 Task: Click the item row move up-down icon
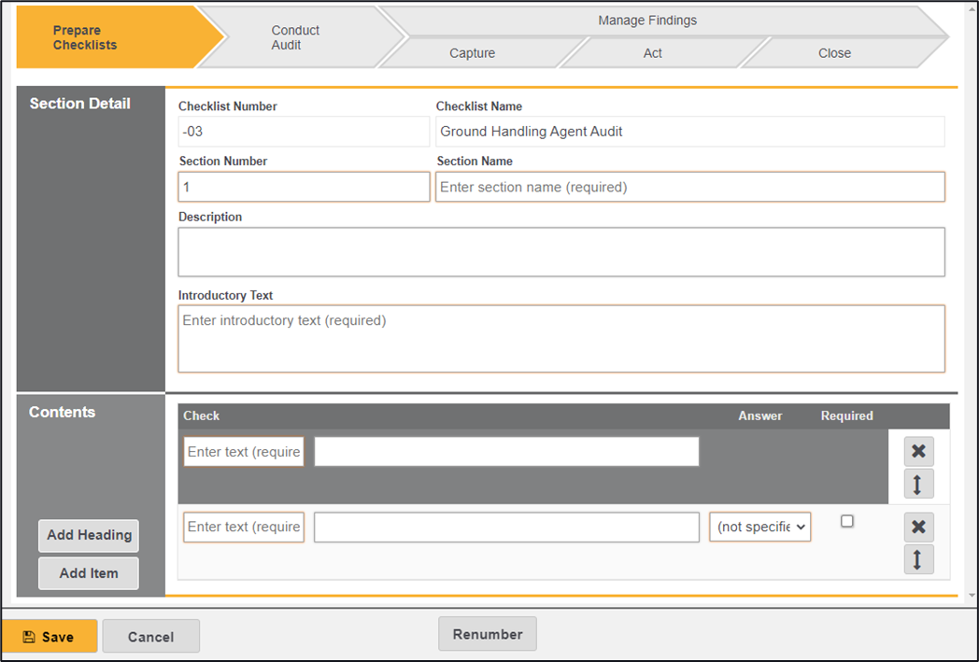(x=918, y=559)
